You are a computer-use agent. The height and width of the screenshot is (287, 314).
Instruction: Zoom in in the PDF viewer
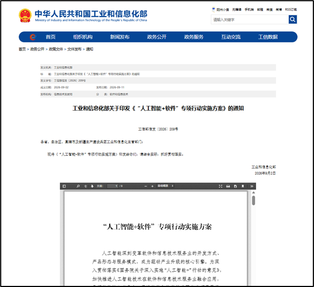point(153,186)
